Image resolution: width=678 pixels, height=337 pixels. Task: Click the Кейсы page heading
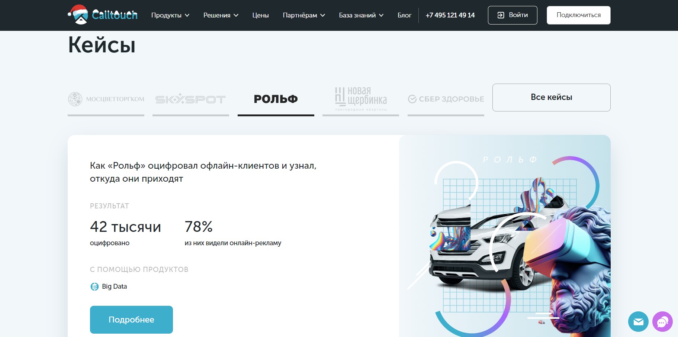[102, 45]
